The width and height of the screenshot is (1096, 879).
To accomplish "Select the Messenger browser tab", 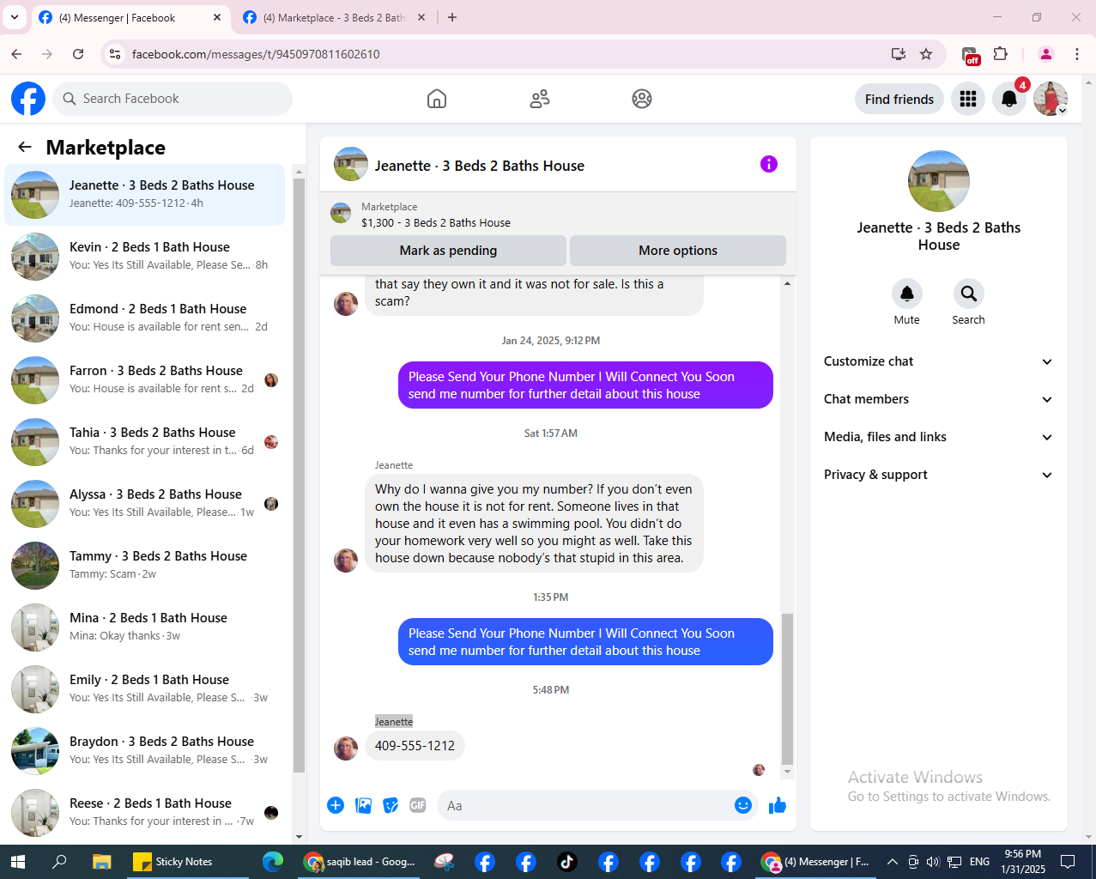I will click(130, 17).
